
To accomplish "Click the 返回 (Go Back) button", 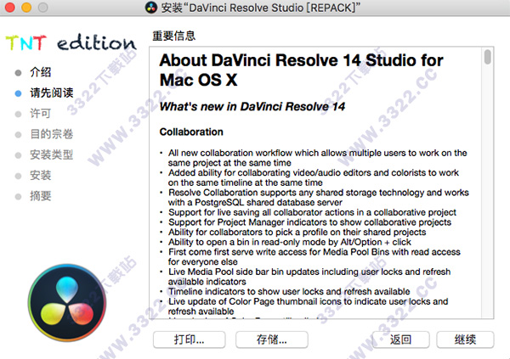I will [x=400, y=339].
